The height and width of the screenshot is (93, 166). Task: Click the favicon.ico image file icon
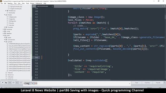tap(6, 75)
